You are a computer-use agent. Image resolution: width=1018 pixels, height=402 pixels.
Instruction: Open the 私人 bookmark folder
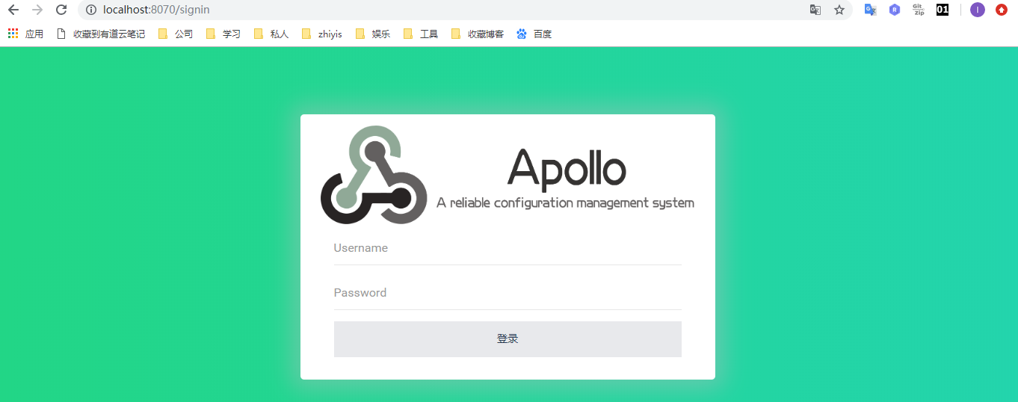(x=271, y=34)
